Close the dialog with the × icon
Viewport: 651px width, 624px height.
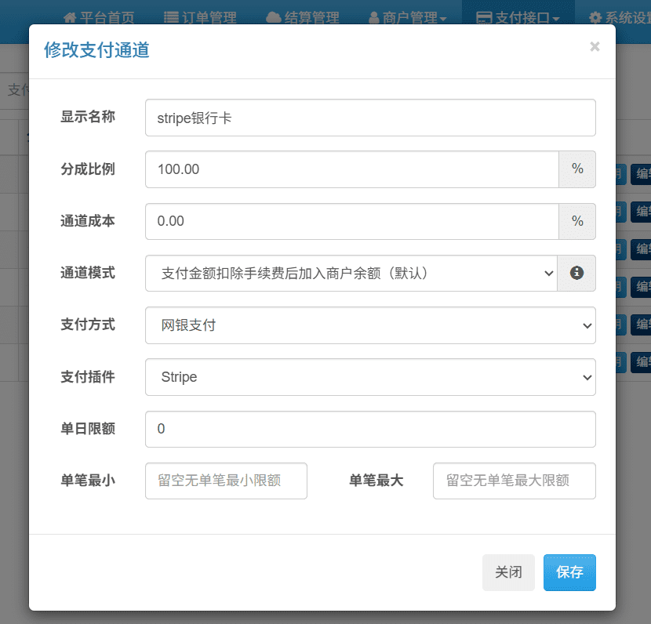pos(595,47)
